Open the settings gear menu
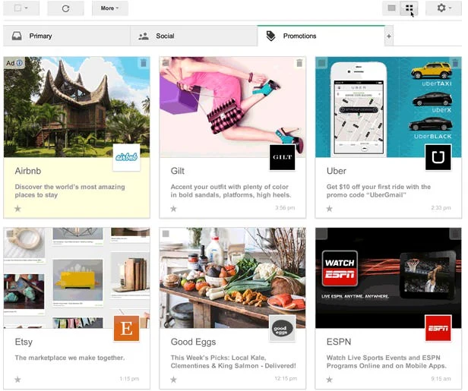 coord(444,8)
